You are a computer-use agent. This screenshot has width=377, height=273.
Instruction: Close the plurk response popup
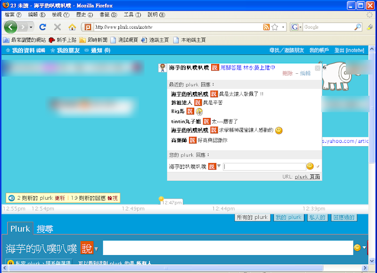[317, 68]
